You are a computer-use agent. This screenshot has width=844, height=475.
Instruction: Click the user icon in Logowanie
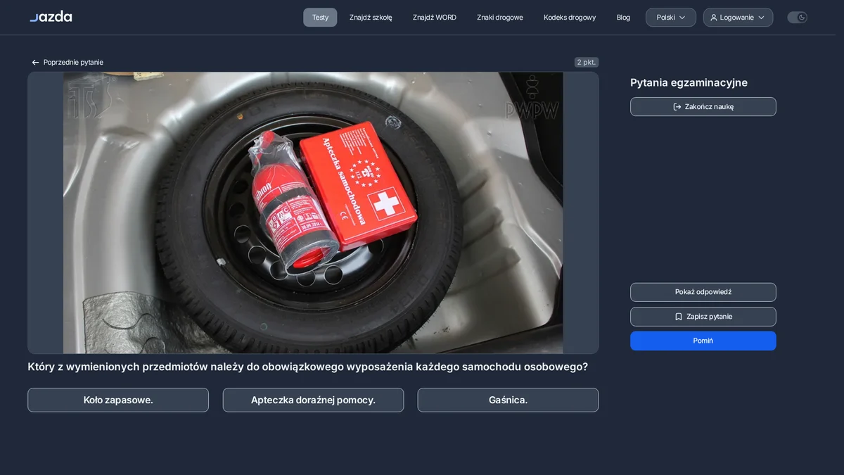[x=714, y=18]
